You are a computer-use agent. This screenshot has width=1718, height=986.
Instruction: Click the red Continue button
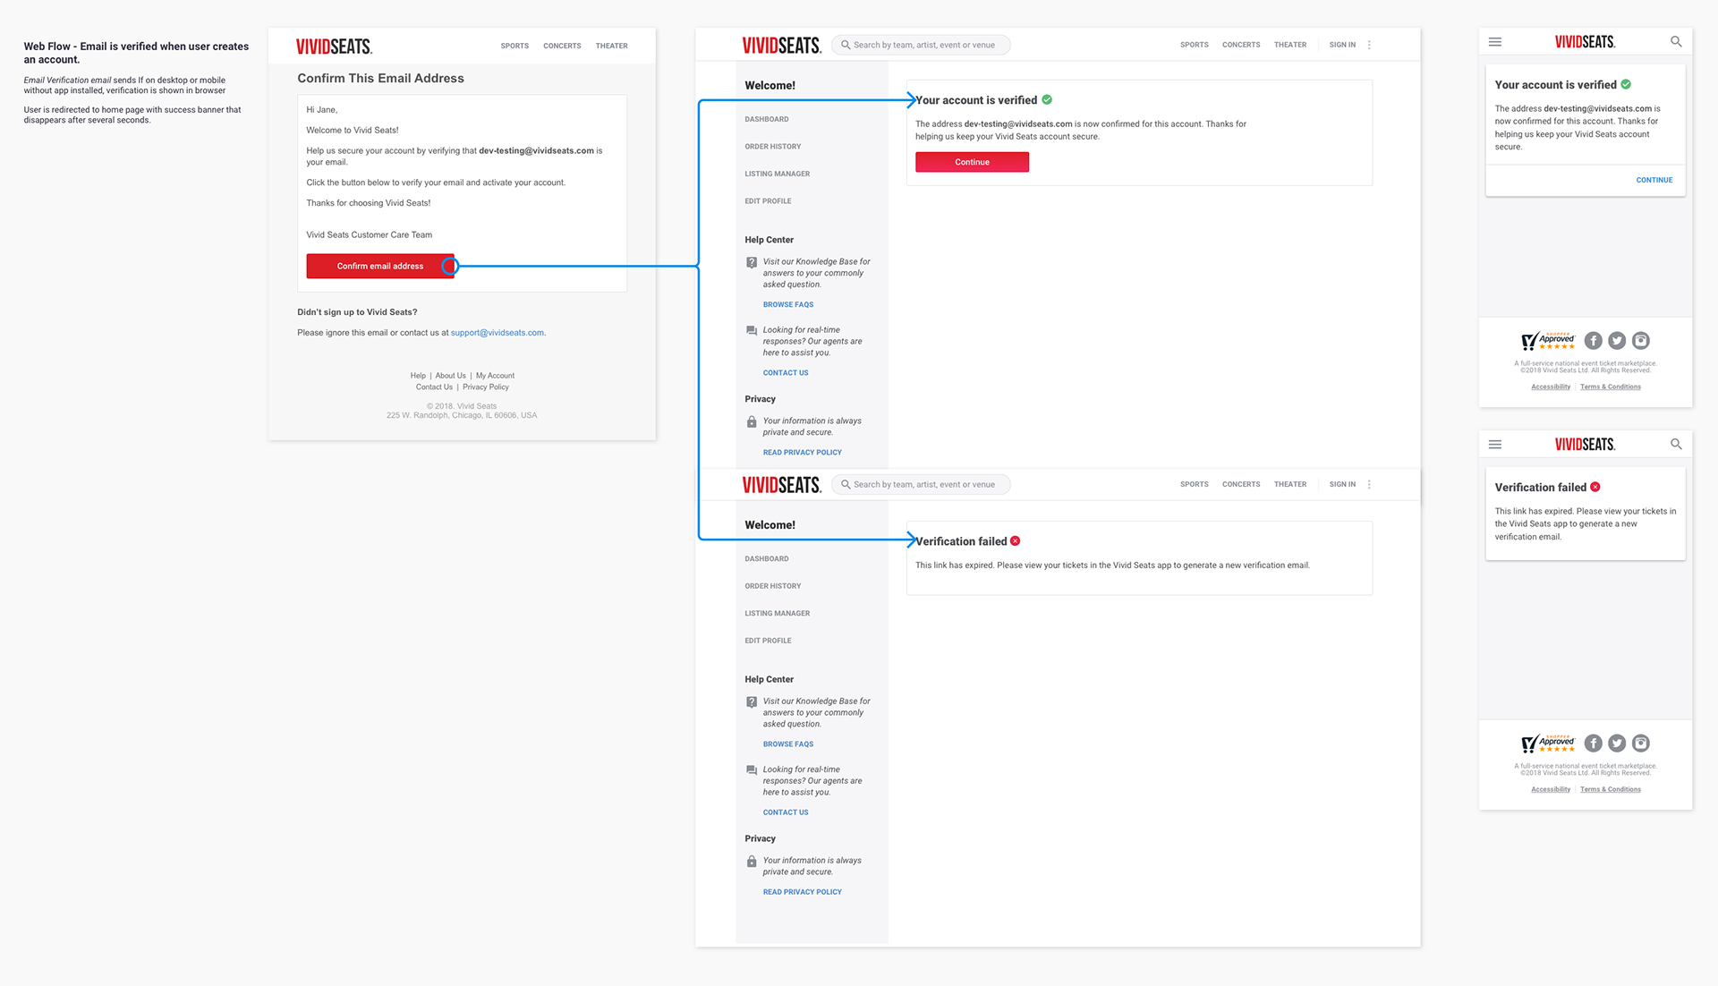972,162
